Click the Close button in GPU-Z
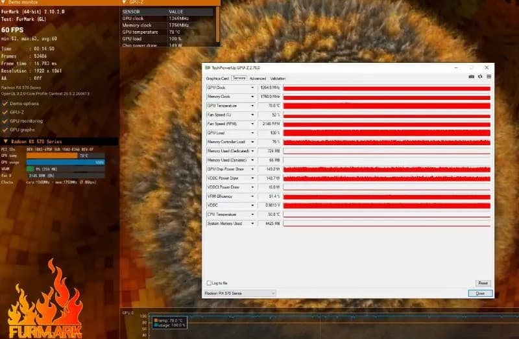Image resolution: width=519 pixels, height=339 pixels. click(480, 294)
